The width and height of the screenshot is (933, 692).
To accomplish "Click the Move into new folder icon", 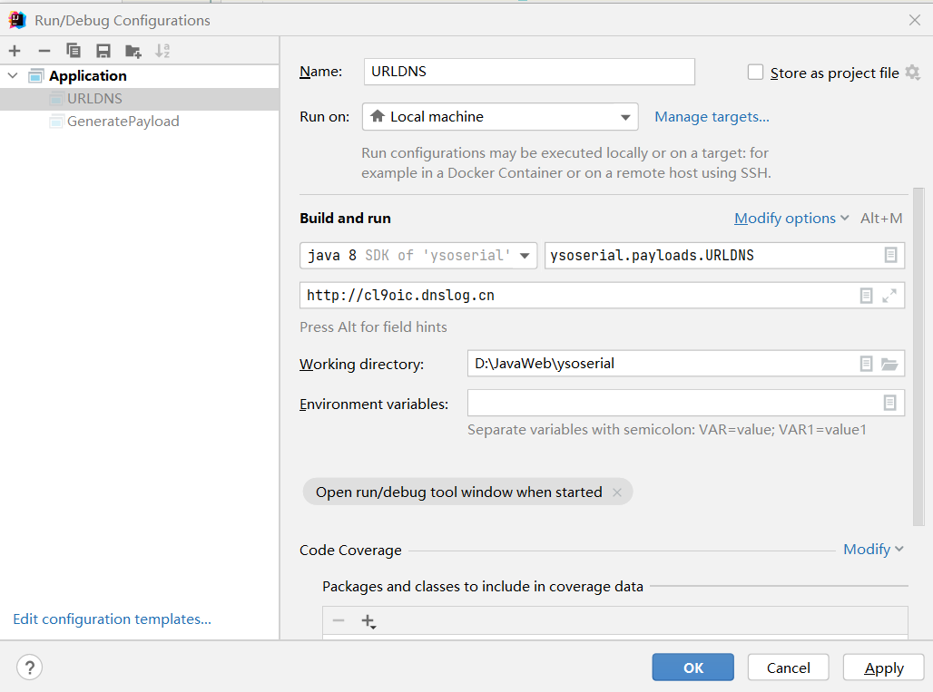I will pyautogui.click(x=133, y=51).
